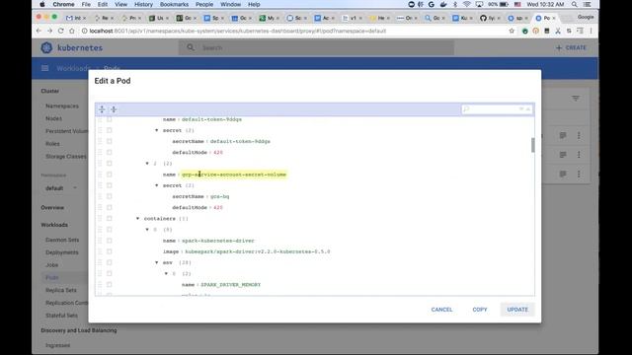Open the View menu
Viewport: 632px width, 355px height.
120,4
